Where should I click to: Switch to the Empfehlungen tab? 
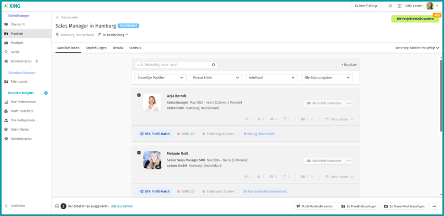96,48
